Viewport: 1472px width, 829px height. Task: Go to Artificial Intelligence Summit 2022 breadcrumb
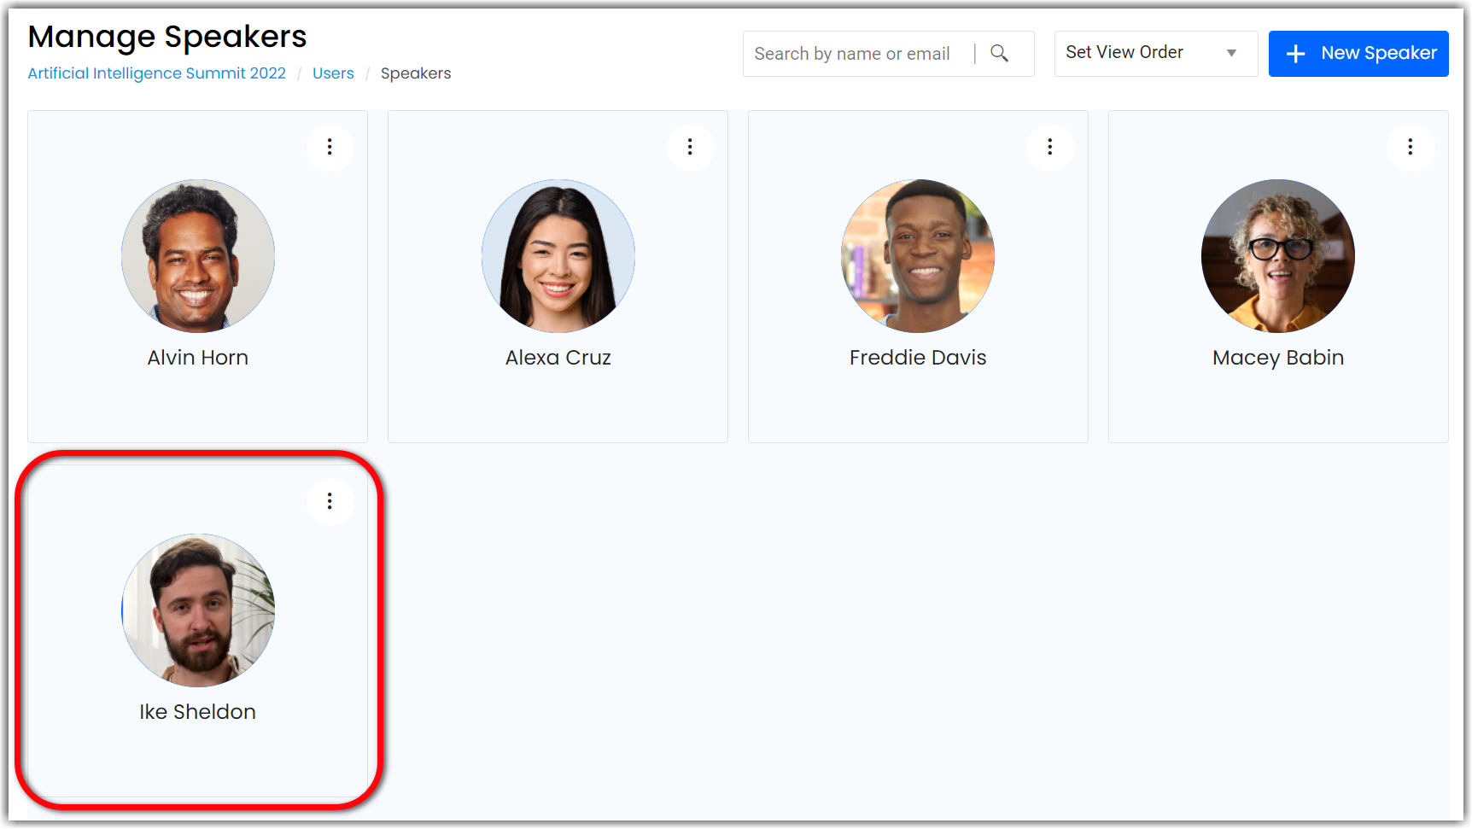pyautogui.click(x=157, y=73)
